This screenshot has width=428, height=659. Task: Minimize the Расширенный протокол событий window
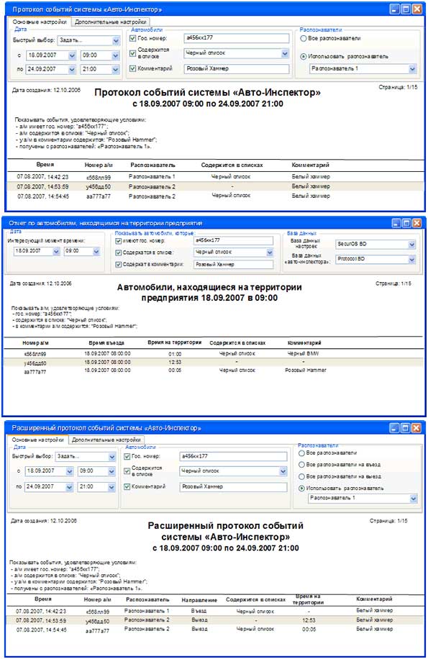coord(395,428)
